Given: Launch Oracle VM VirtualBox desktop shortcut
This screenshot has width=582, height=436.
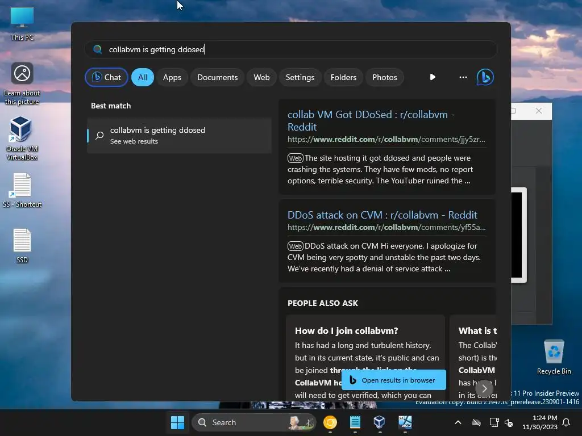Looking at the screenshot, I should click(x=22, y=138).
